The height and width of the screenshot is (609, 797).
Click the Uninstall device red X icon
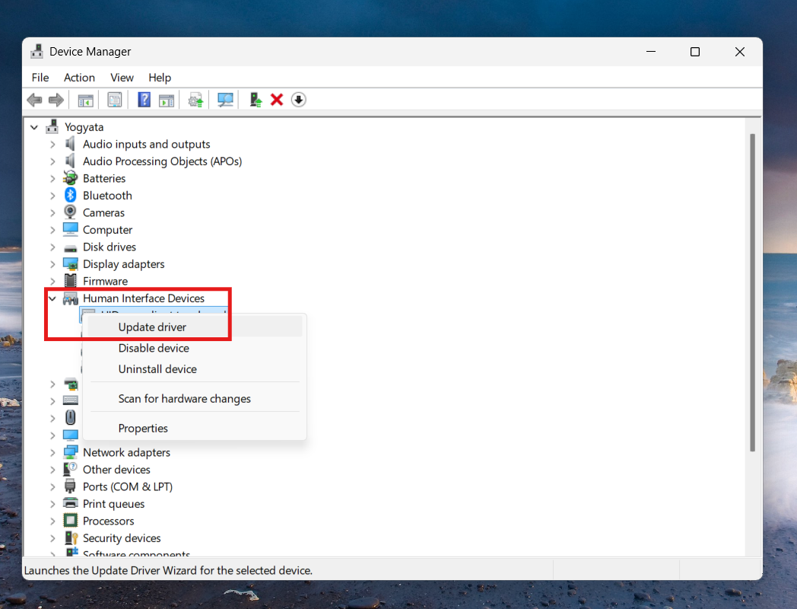pos(276,100)
